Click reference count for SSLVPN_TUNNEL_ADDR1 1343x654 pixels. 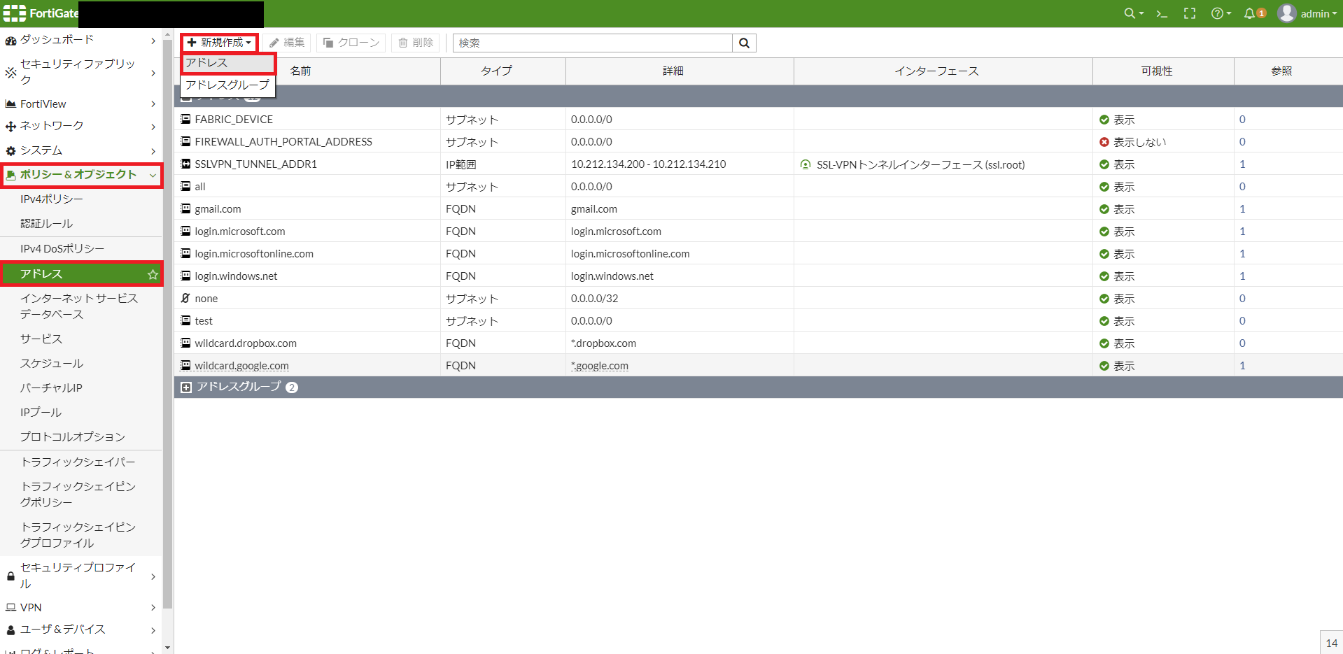1242,164
